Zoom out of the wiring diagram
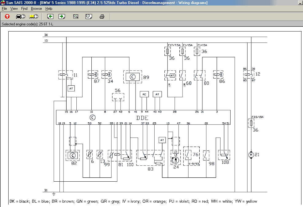Viewport: 303px width, 207px height. (89, 17)
